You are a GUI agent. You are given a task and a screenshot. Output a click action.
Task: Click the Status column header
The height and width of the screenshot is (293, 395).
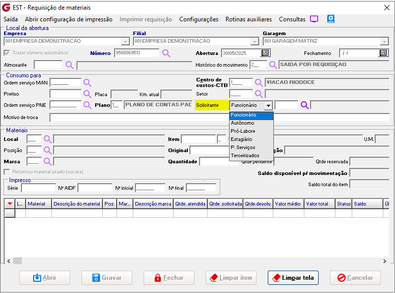click(344, 204)
